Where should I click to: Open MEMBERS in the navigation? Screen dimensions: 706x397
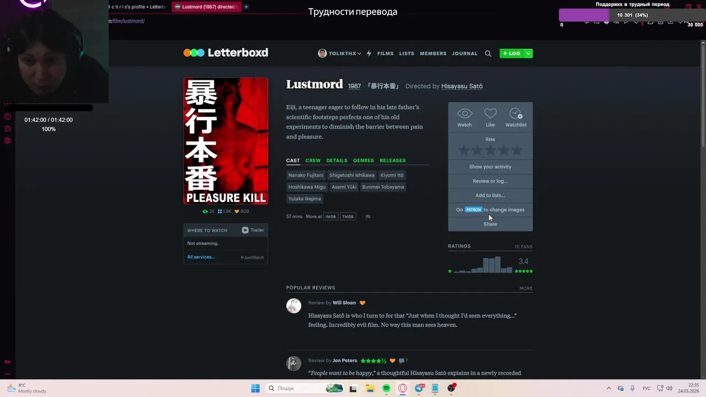click(433, 53)
